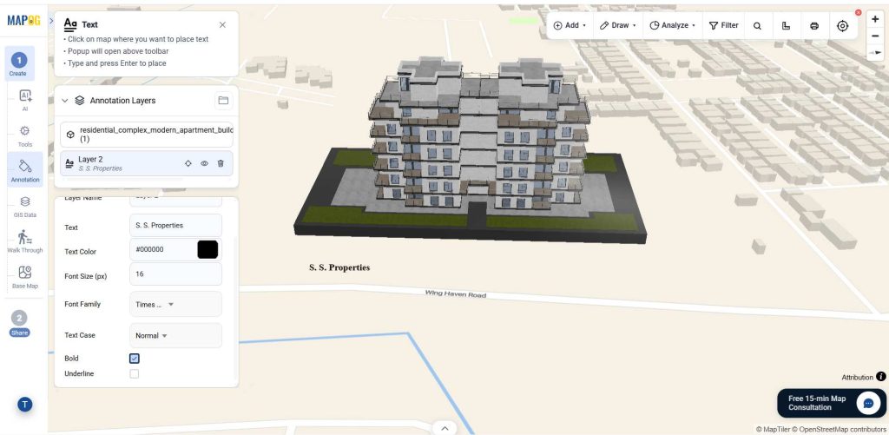The image size is (889, 435).
Task: Click the Filter button
Action: coord(724,25)
